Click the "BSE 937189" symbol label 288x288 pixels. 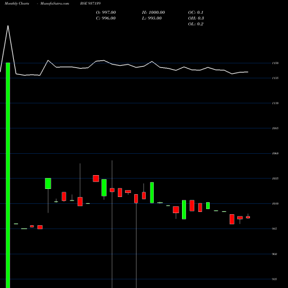[90, 3]
